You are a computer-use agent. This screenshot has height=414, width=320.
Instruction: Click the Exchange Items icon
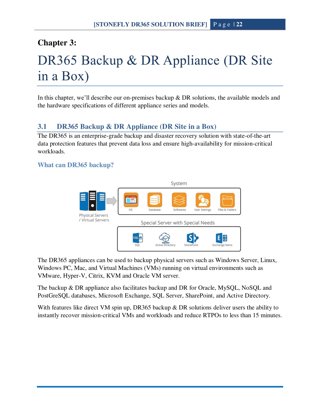click(222, 238)
